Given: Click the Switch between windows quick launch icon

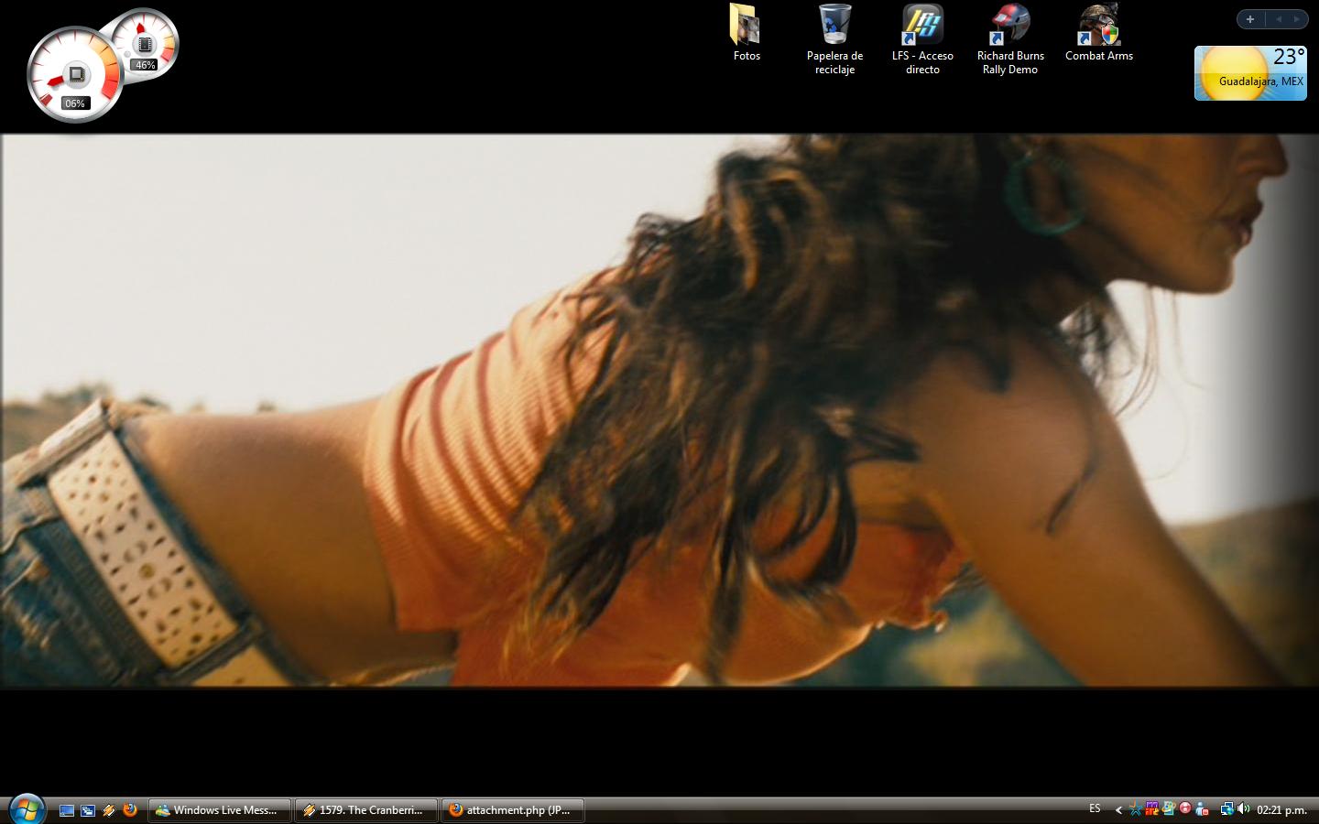Looking at the screenshot, I should click(88, 810).
